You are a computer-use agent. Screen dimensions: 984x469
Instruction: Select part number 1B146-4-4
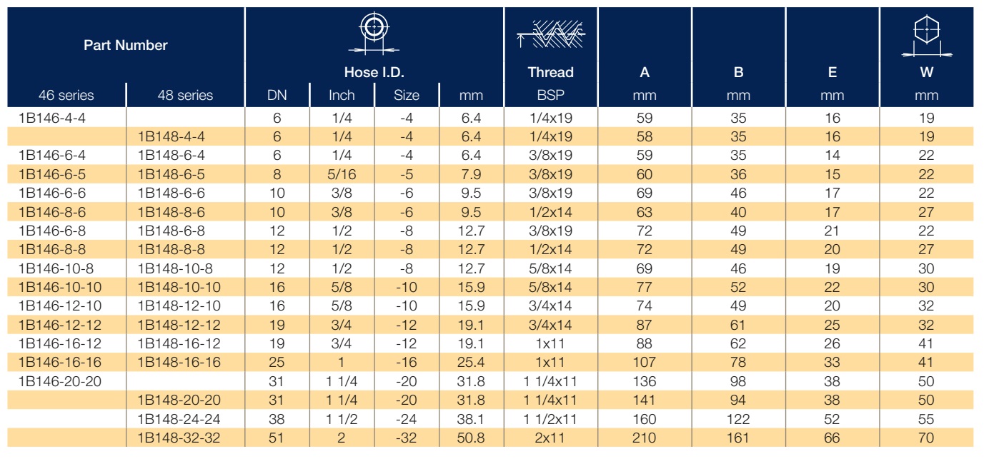click(52, 118)
